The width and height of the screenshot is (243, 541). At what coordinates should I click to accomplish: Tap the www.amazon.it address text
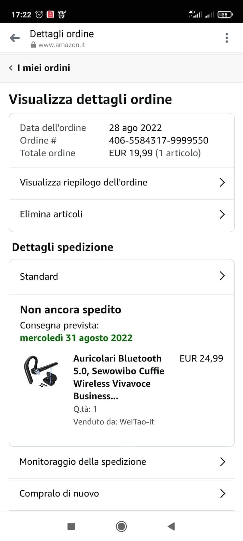coord(62,45)
